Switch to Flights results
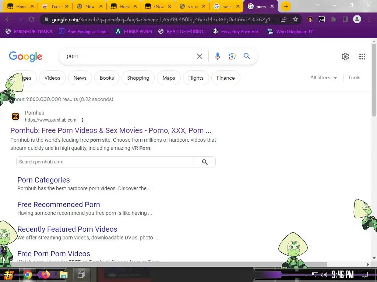 pyautogui.click(x=196, y=78)
